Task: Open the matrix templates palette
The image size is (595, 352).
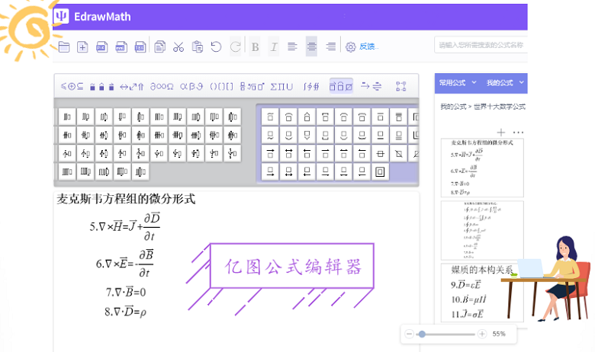Action: [401, 86]
